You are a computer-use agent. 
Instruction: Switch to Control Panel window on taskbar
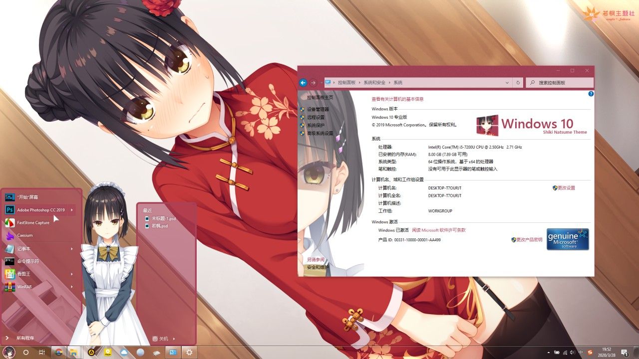(x=173, y=352)
